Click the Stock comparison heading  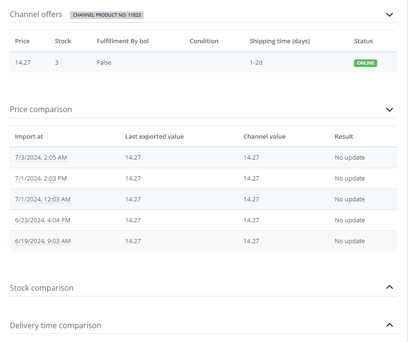(x=42, y=288)
